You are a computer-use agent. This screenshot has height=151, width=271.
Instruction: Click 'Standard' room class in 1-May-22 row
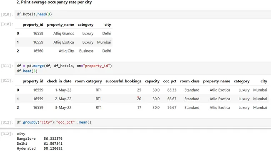[192, 90]
